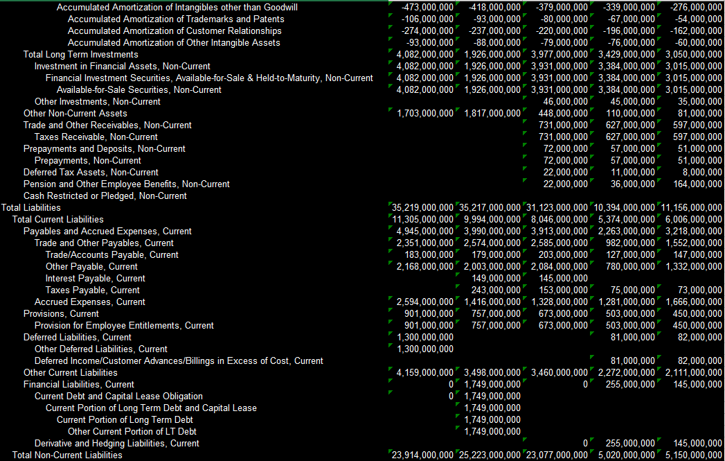The width and height of the screenshot is (725, 461).
Task: Open the annotation marker on the 35,219,000,000 cell
Action: coord(391,203)
